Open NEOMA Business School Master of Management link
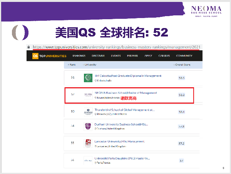This screenshot has height=174, width=231. (x=126, y=93)
